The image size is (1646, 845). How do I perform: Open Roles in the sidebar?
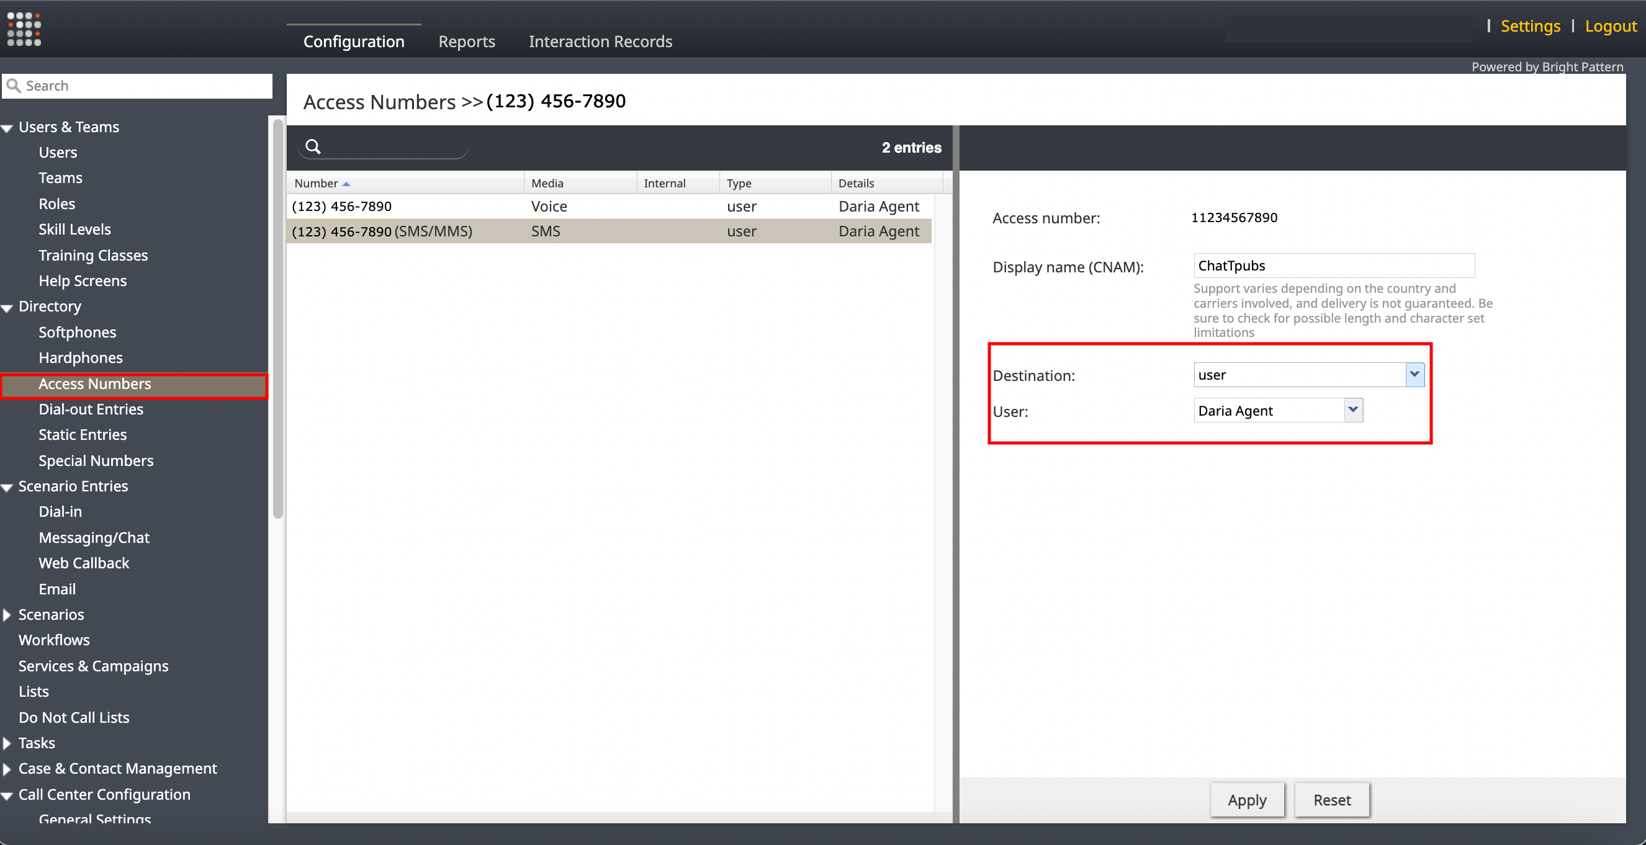pos(57,203)
